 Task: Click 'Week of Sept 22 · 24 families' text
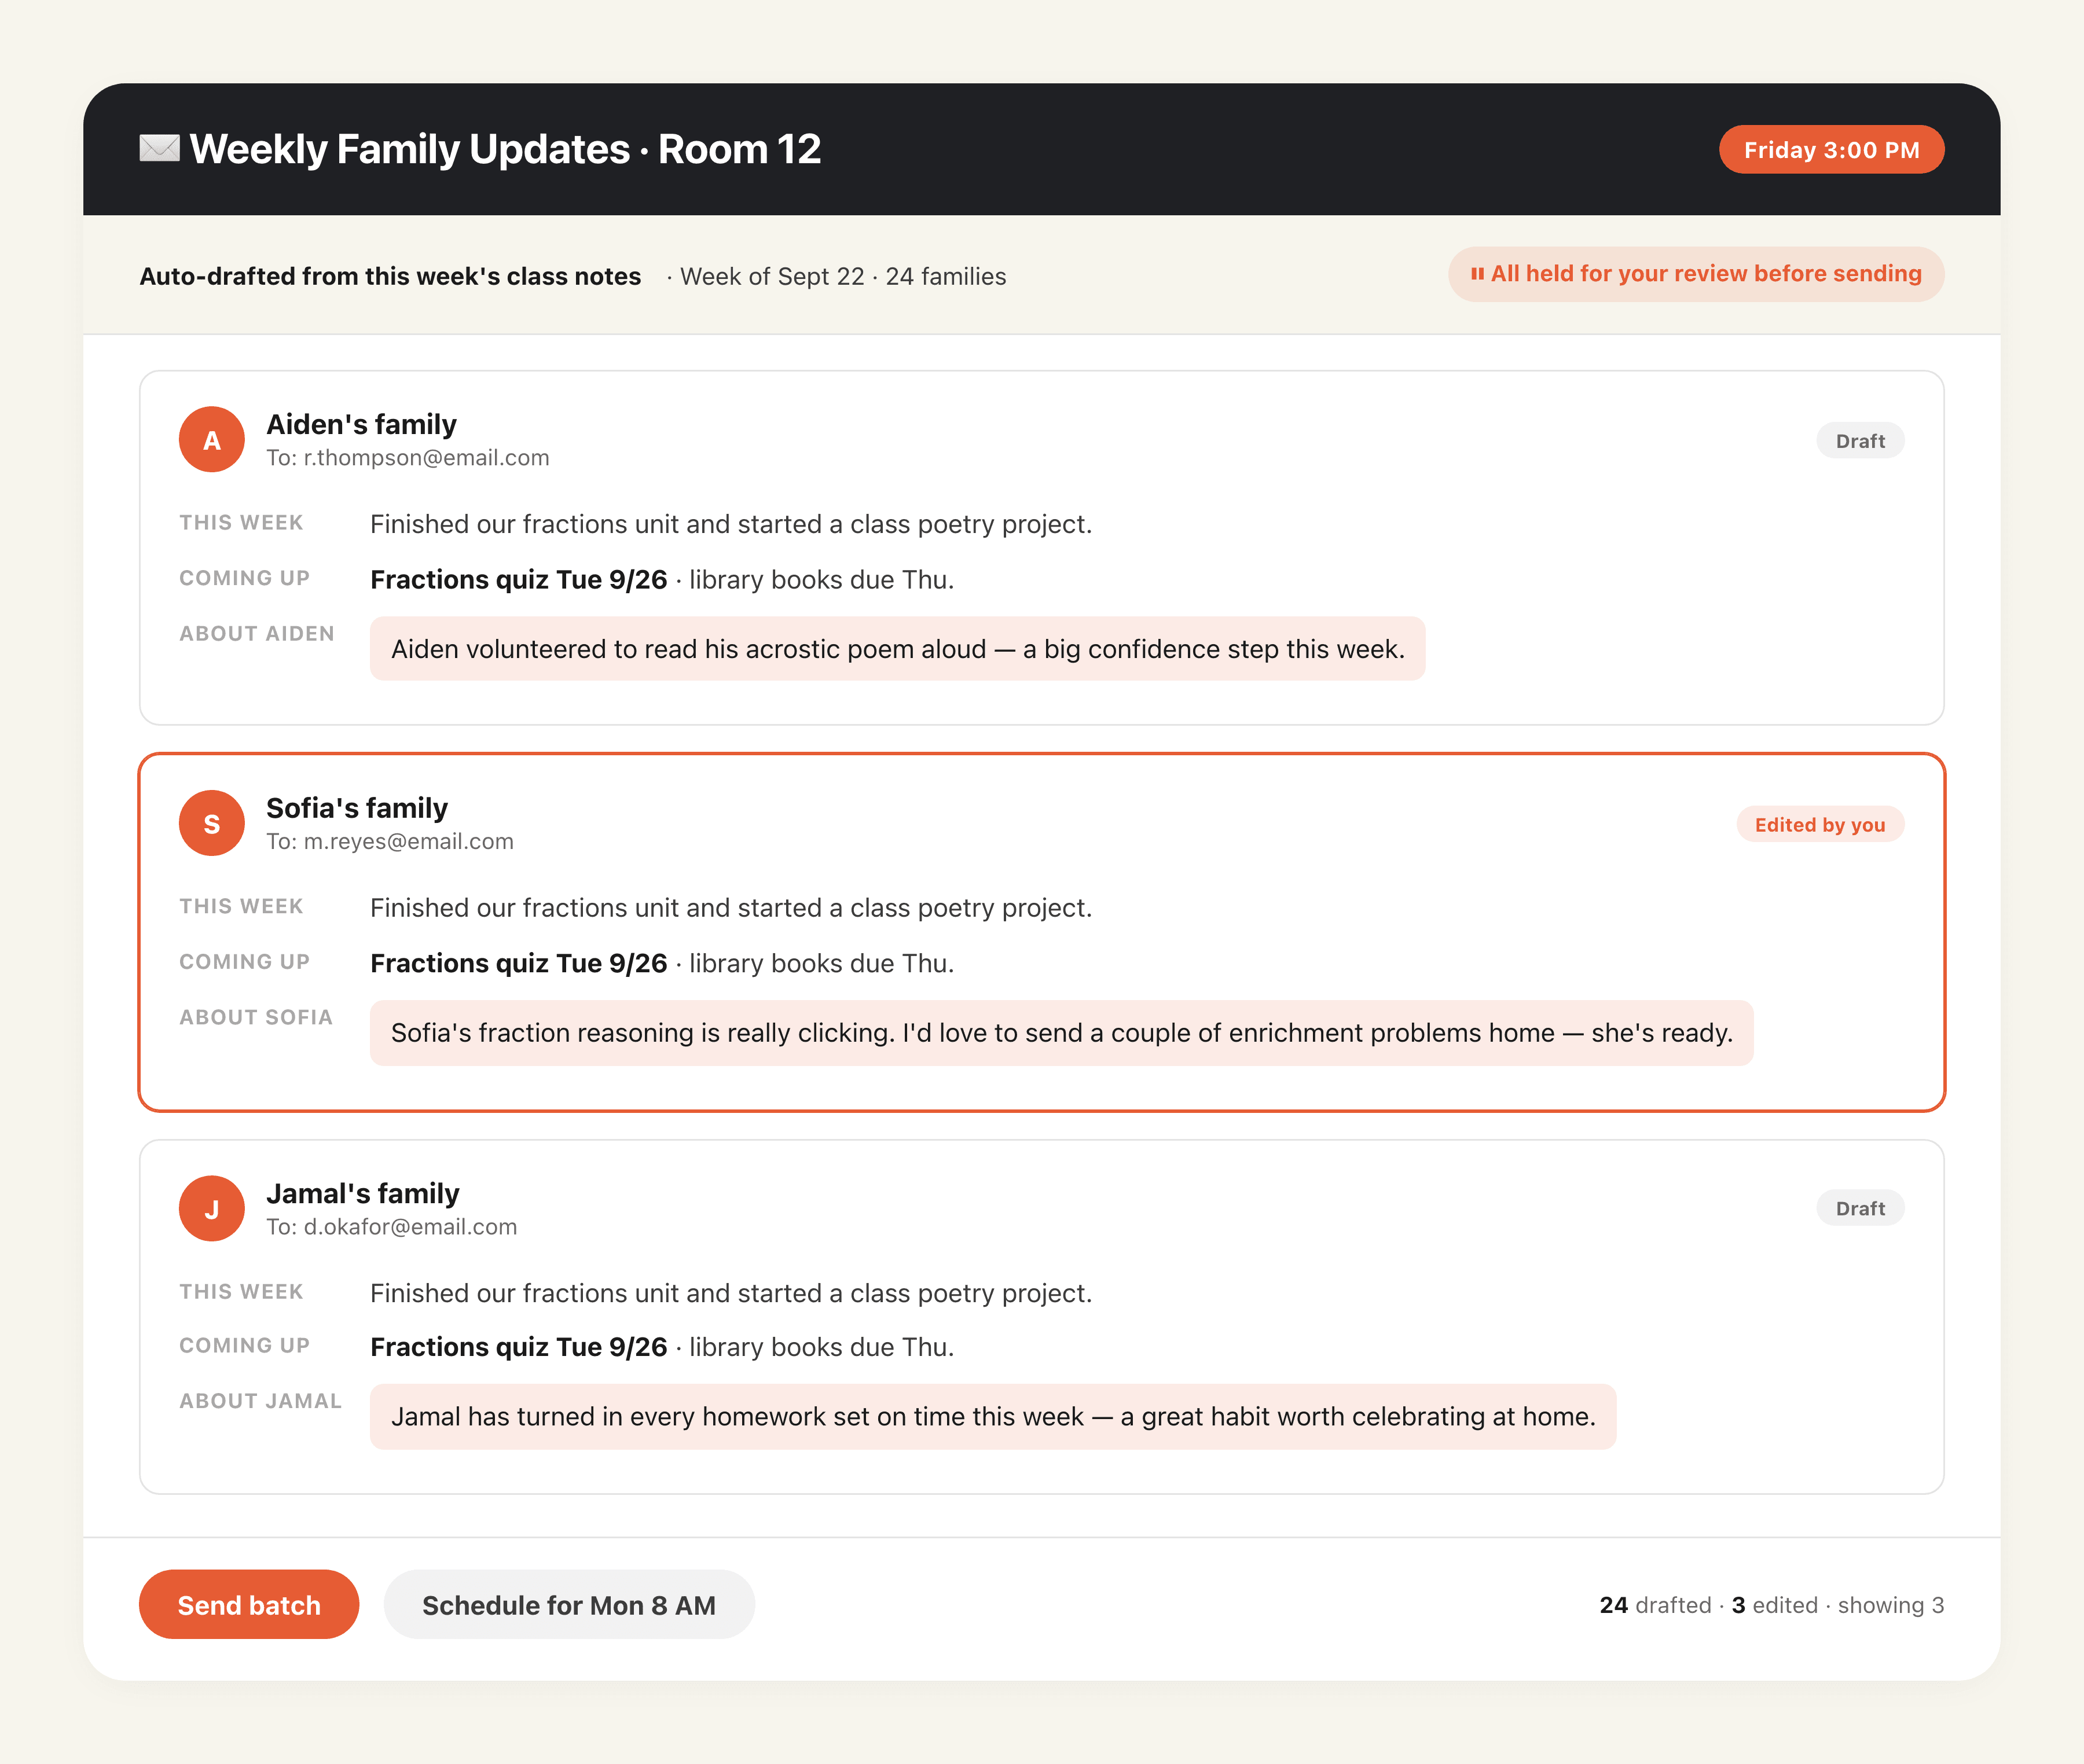843,276
